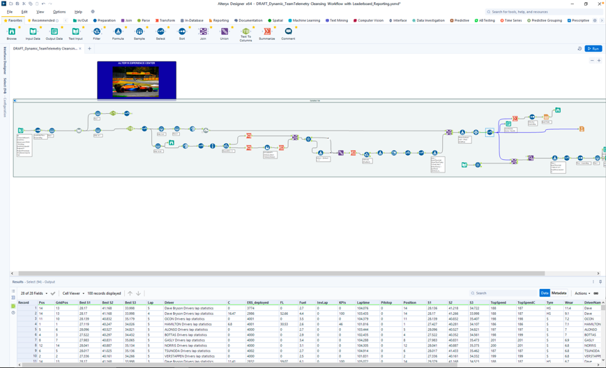
Task: Click the Input Data node at workflow start
Action: [20, 131]
